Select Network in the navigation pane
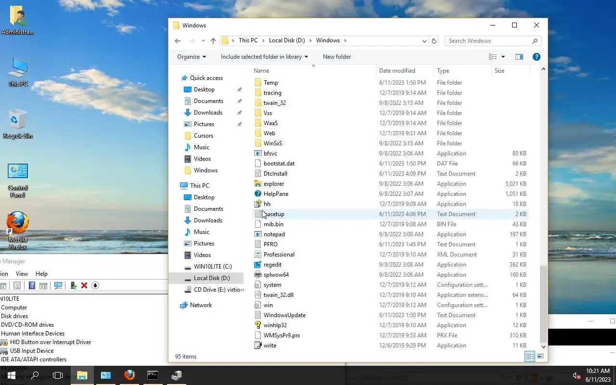The width and height of the screenshot is (616, 385). [x=201, y=305]
